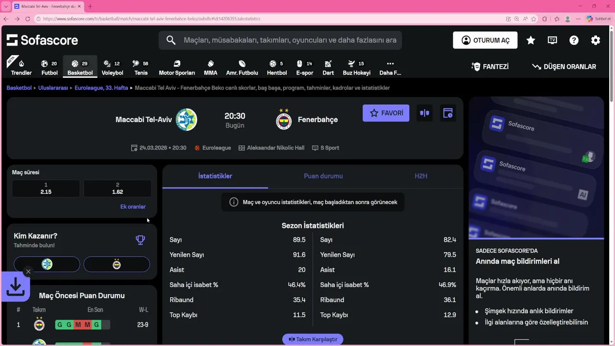The width and height of the screenshot is (615, 346).
Task: Open Ek oranlar link
Action: pyautogui.click(x=133, y=207)
